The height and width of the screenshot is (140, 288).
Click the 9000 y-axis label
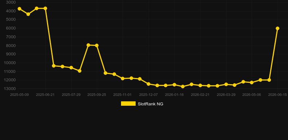[11, 54]
